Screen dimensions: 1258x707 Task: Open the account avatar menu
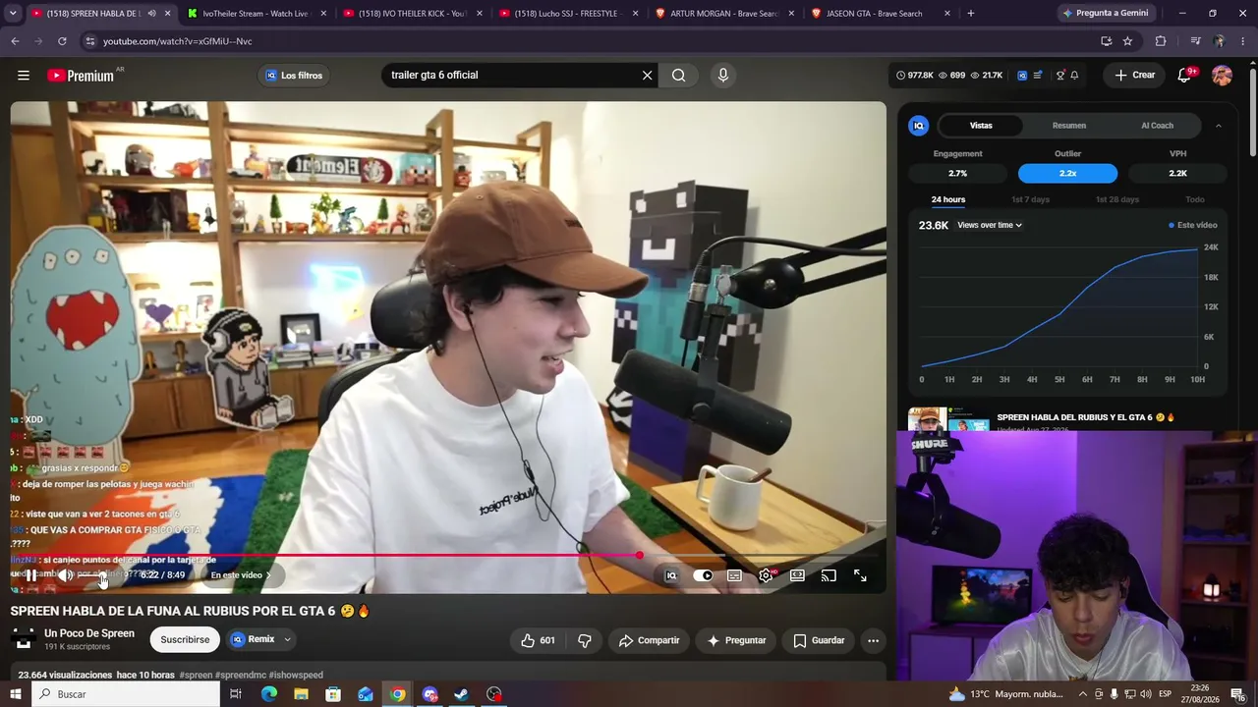1223,76
